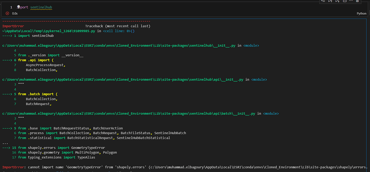
Task: Click the '----> 5 from .batch import (' line
Action: pos(30,94)
